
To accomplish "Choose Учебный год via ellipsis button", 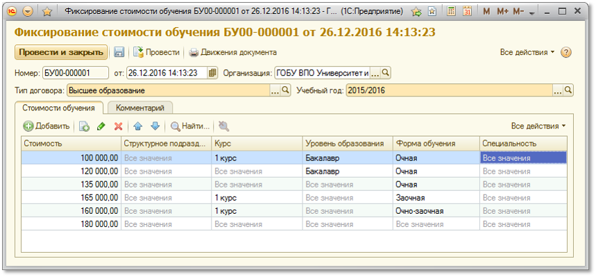I will 558,91.
